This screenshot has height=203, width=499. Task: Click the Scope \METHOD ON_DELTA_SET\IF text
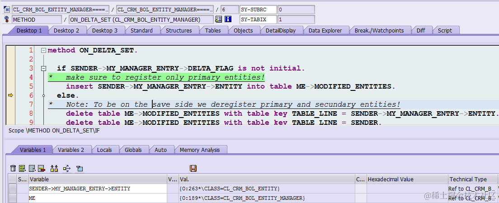(x=54, y=131)
